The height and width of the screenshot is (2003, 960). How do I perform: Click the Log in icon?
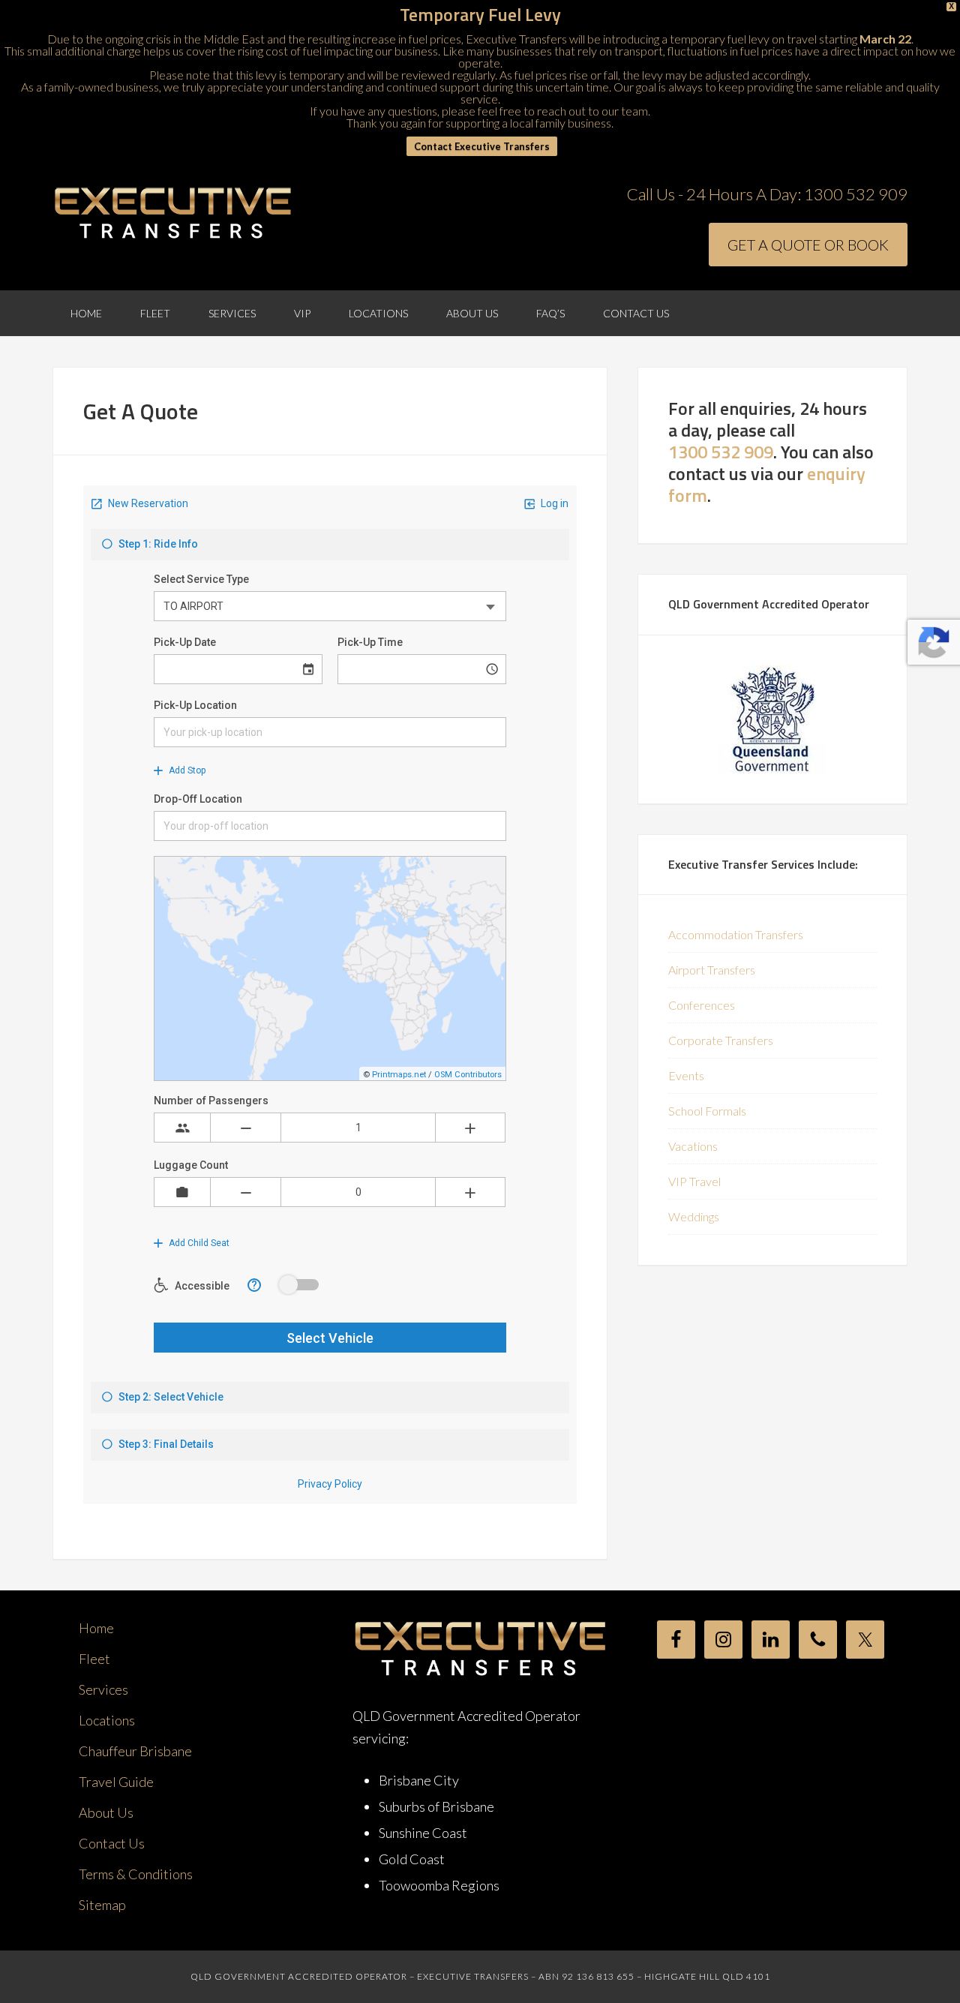click(529, 504)
